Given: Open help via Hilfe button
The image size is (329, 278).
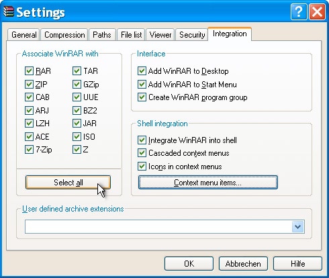Looking at the screenshot, I should pos(298,264).
